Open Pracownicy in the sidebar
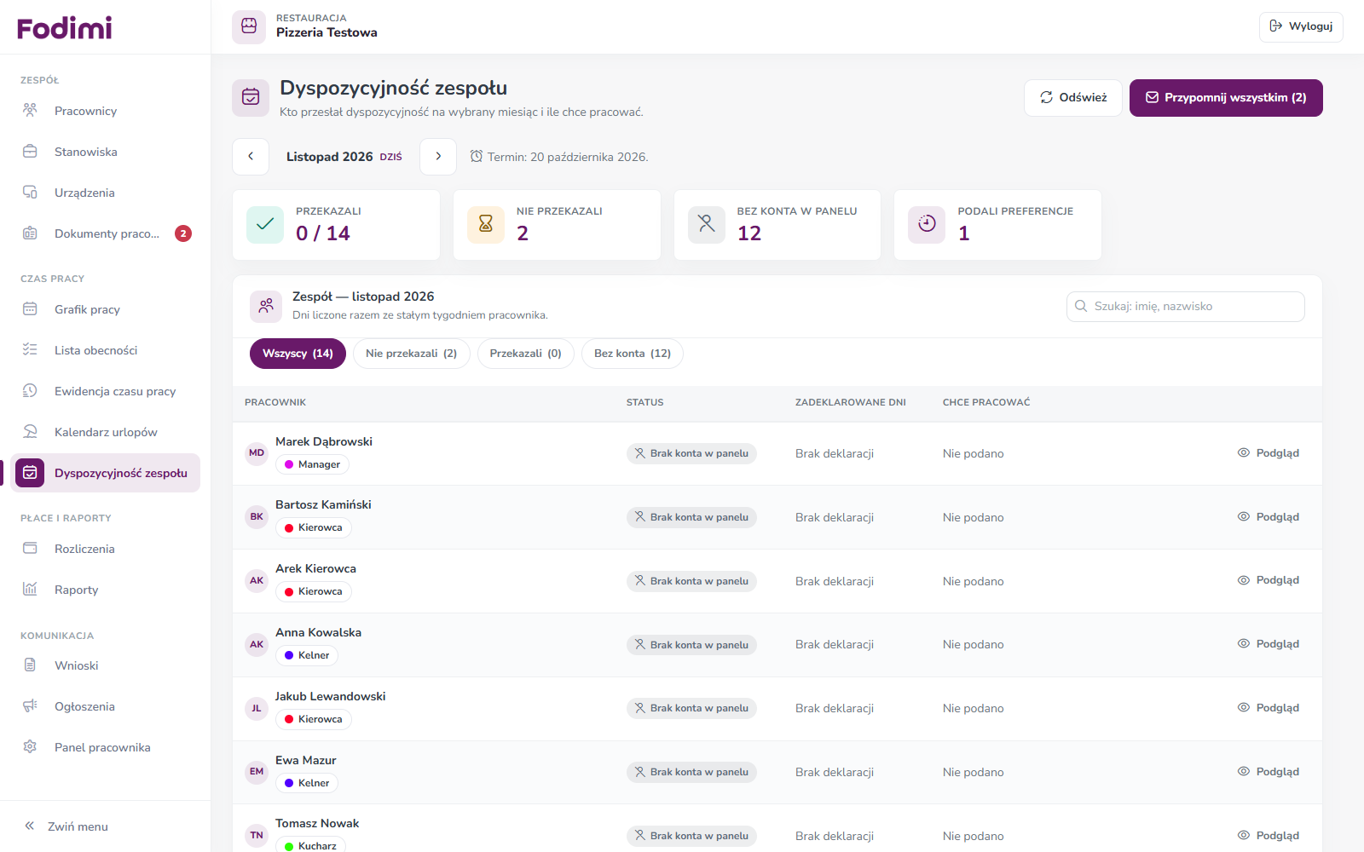 (106, 111)
